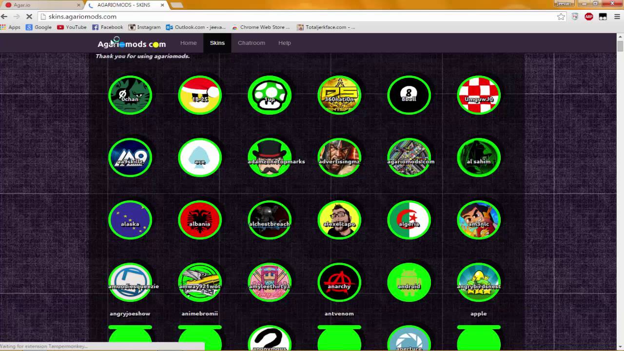Click the apple skin label
This screenshot has width=624, height=351.
click(479, 314)
